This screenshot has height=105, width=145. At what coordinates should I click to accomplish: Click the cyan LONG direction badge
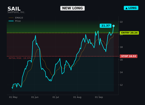click(131, 8)
